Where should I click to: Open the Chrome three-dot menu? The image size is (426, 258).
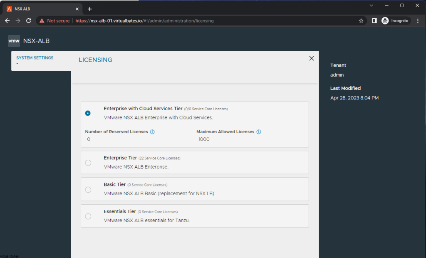(418, 21)
